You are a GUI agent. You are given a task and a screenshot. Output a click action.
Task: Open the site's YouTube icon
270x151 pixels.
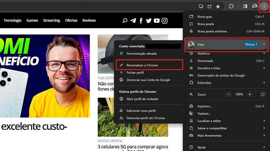157,21
